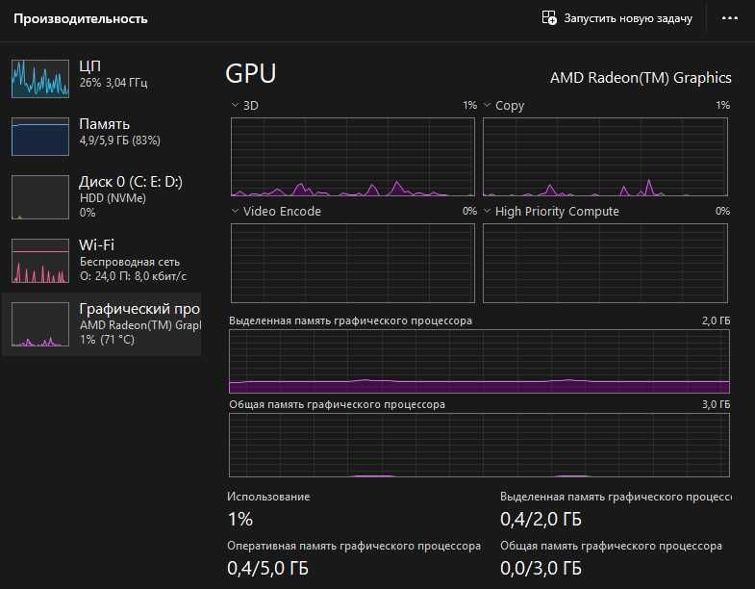Viewport: 755px width, 589px height.
Task: Select the GPU mini graph in sidebar
Action: [x=40, y=323]
